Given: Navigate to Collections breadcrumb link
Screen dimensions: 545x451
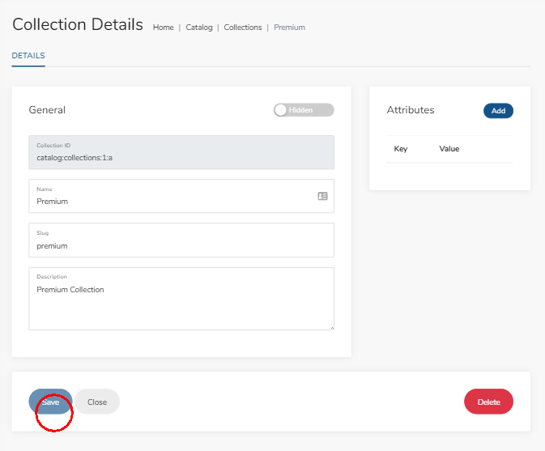Looking at the screenshot, I should (x=243, y=28).
